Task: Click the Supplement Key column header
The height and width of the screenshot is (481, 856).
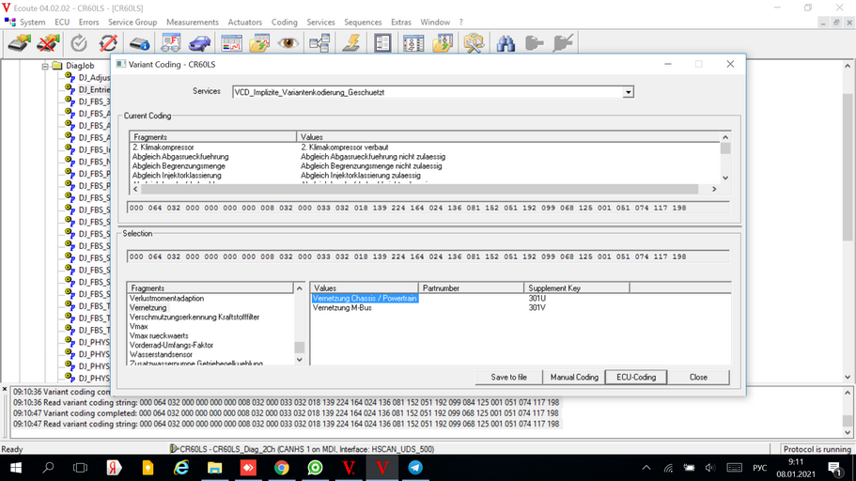Action: [577, 288]
